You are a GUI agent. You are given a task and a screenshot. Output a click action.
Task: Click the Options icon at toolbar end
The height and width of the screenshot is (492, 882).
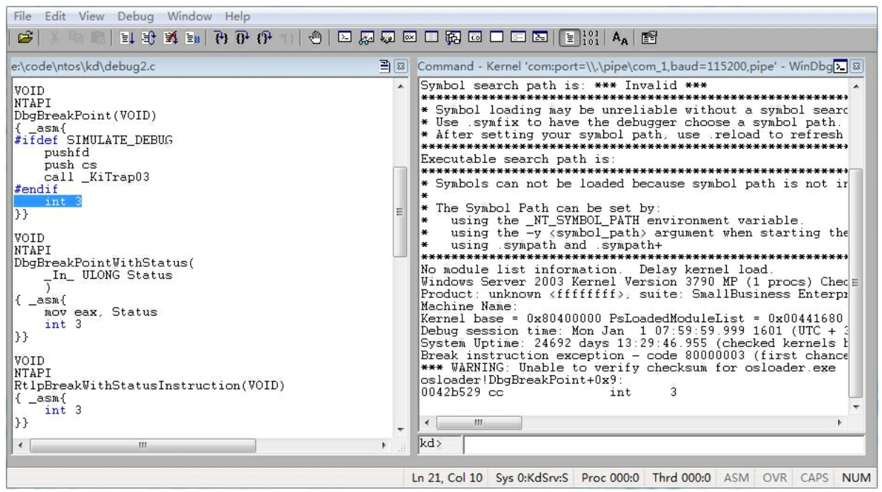(x=649, y=38)
